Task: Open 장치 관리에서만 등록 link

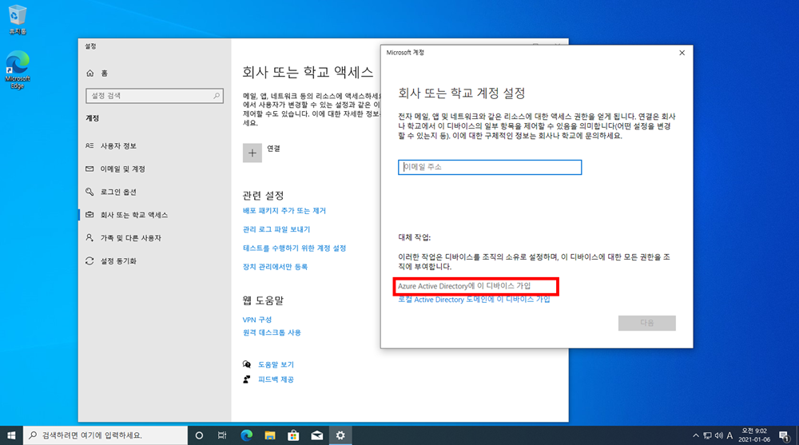Action: pyautogui.click(x=275, y=267)
